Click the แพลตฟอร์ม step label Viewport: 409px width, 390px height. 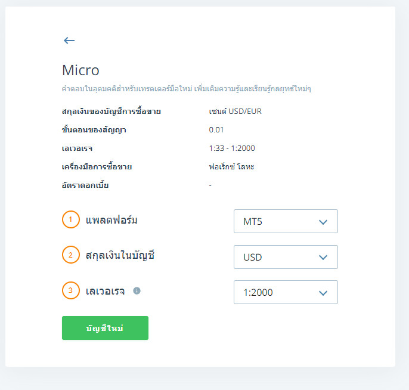pos(111,220)
